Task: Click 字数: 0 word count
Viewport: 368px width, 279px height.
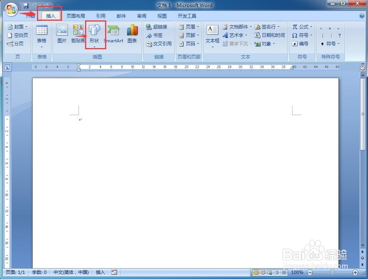Action: tap(39, 272)
